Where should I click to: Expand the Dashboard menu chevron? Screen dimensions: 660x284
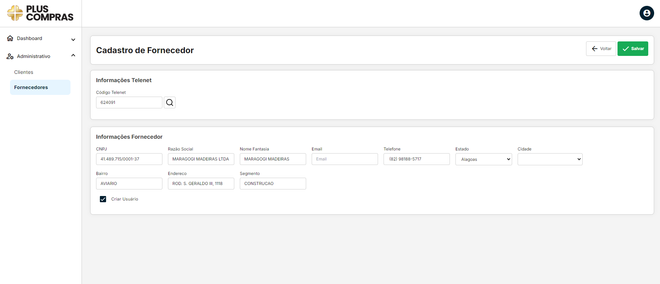73,40
